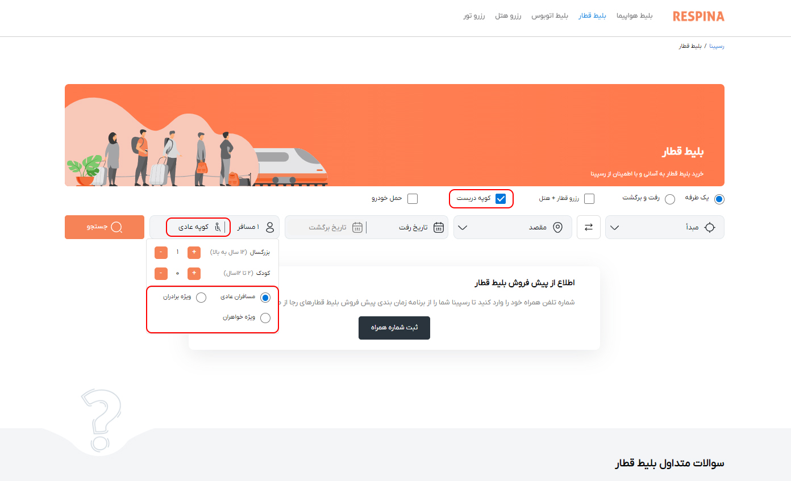Increase adult passenger count with plus
Screen dimensions: 791x481
194,252
